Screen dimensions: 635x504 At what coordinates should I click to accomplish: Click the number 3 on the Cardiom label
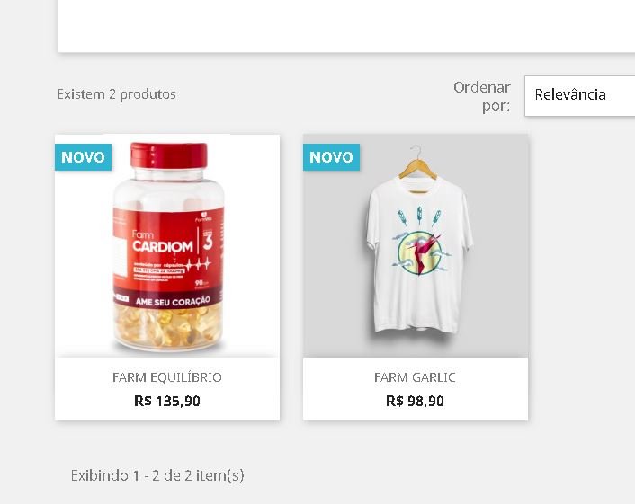tap(208, 241)
